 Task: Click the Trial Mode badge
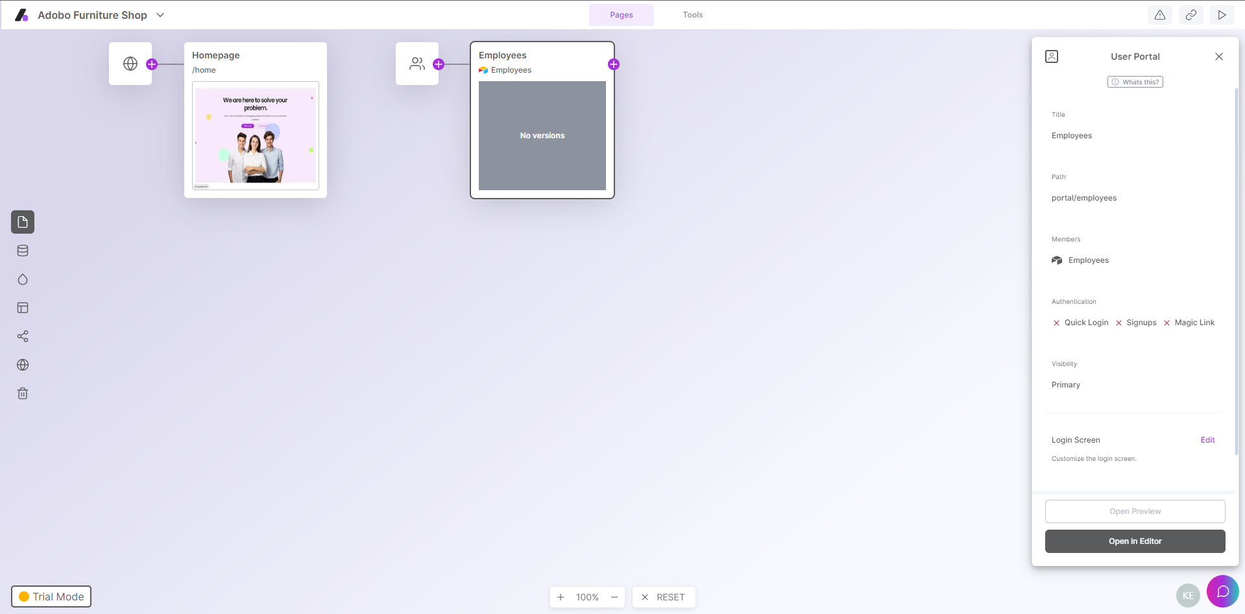pyautogui.click(x=51, y=596)
